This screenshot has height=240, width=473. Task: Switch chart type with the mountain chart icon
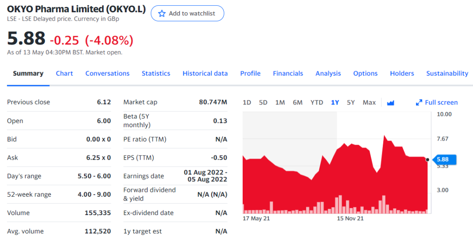(x=391, y=103)
